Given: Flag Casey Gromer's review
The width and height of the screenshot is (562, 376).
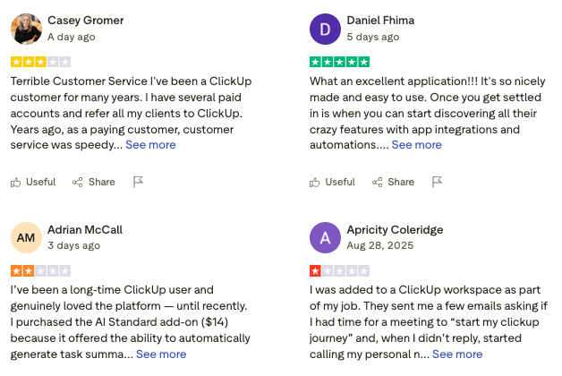Looking at the screenshot, I should point(139,182).
